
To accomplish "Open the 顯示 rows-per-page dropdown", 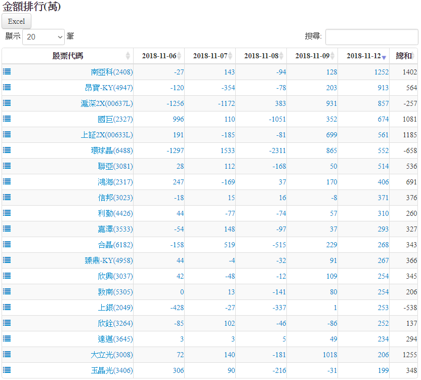I will 44,37.
